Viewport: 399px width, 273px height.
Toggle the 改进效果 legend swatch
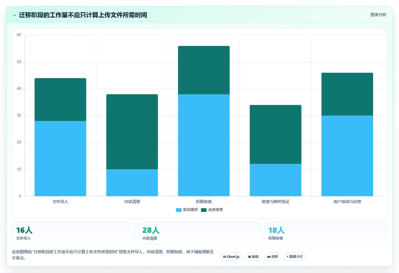204,210
